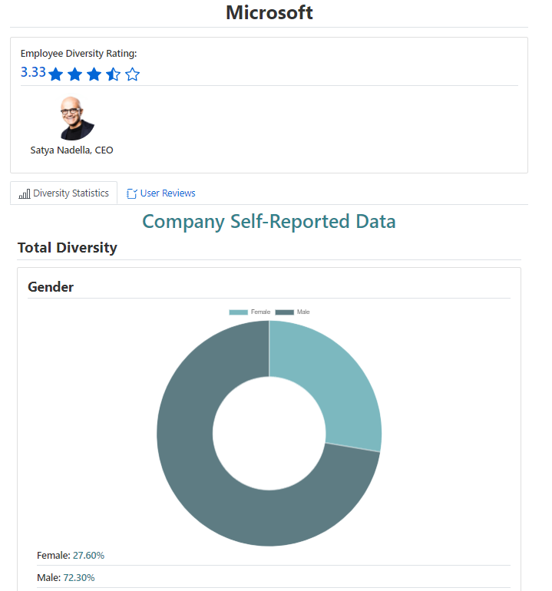This screenshot has height=591, width=552.
Task: Toggle Male series in chart legend
Action: (x=293, y=312)
